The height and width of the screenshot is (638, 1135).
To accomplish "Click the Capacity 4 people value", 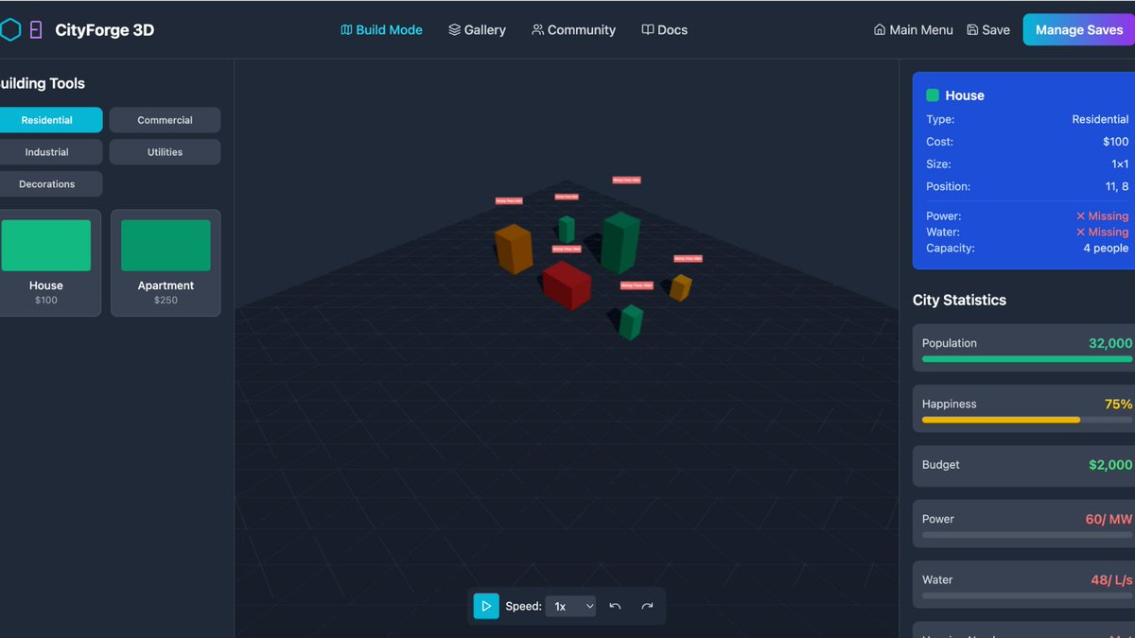I will pyautogui.click(x=1106, y=249).
